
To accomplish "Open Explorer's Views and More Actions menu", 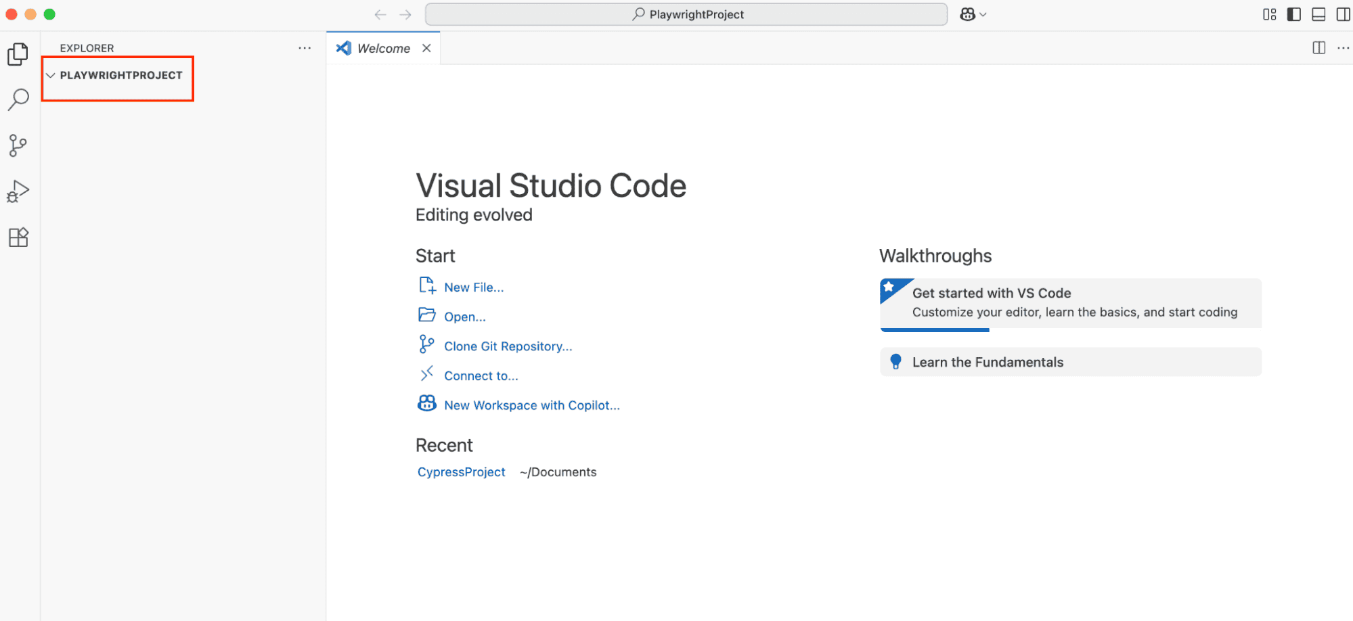I will pyautogui.click(x=305, y=48).
